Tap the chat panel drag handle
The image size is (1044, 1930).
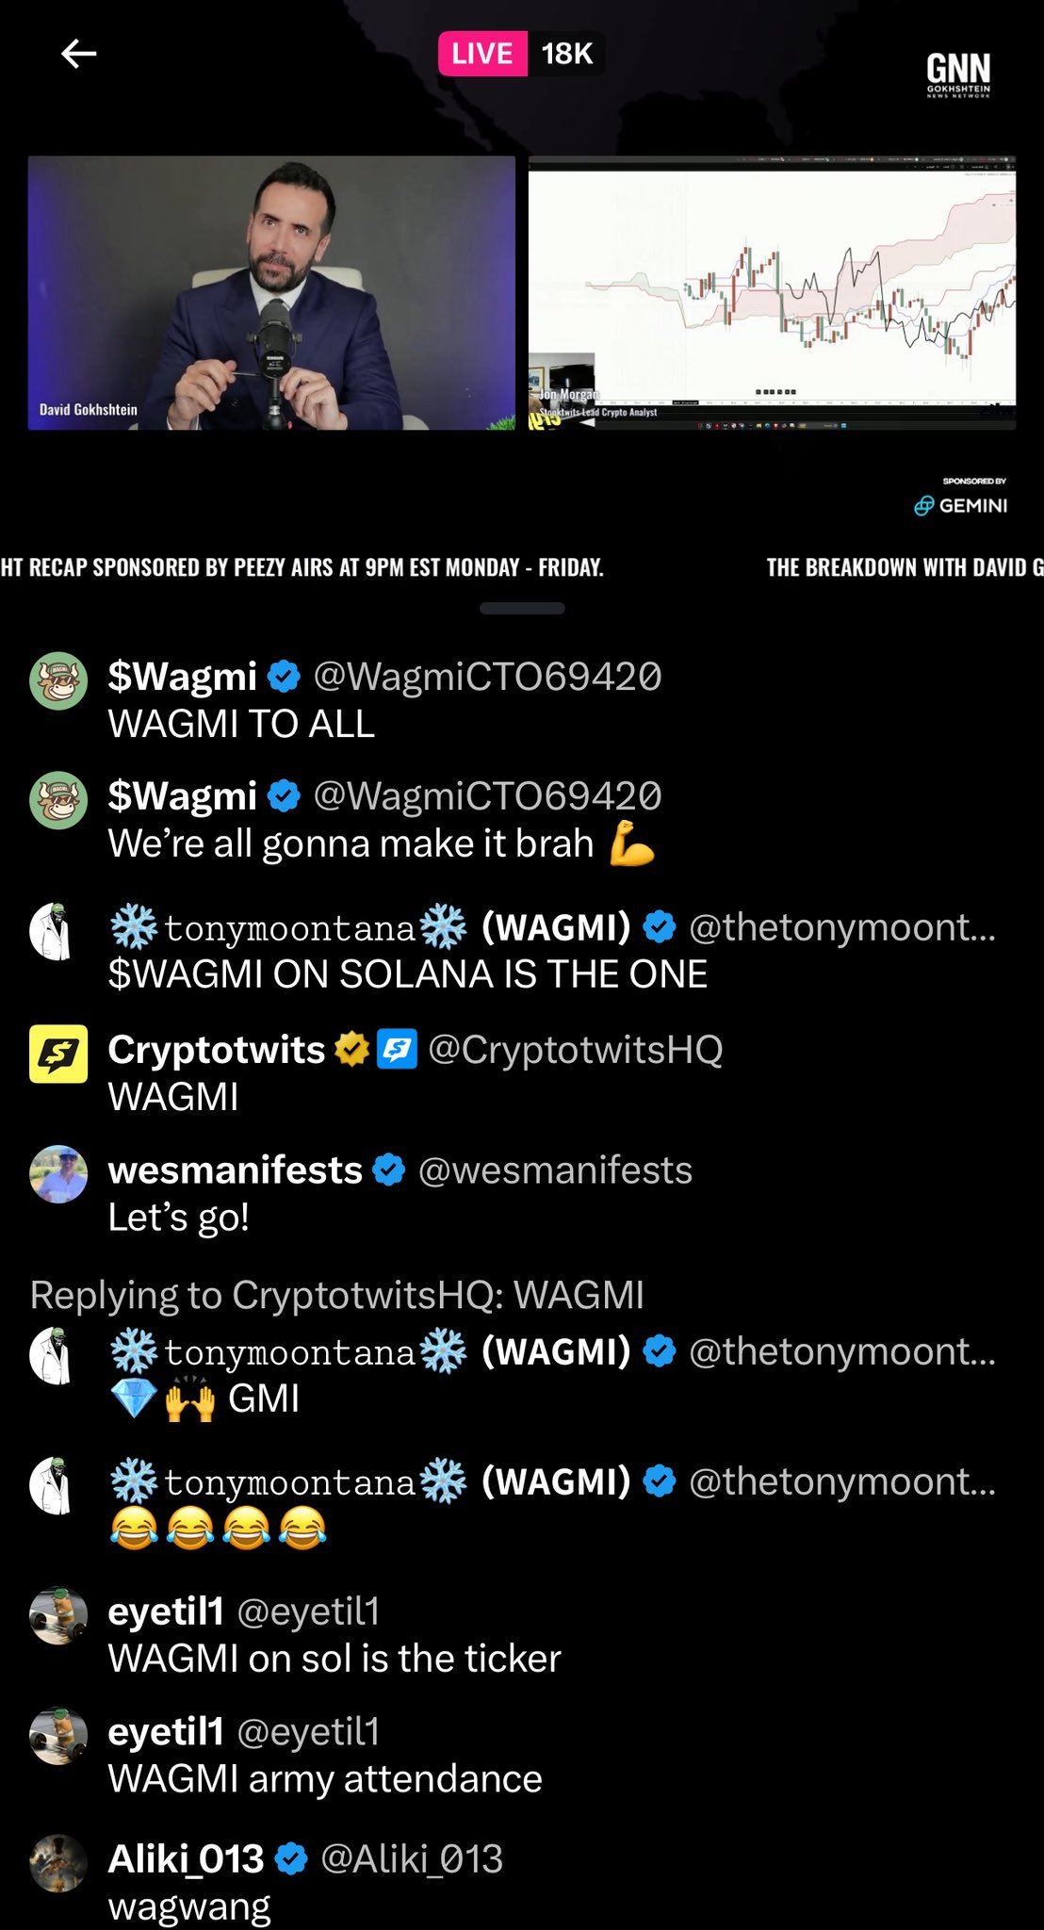(522, 608)
